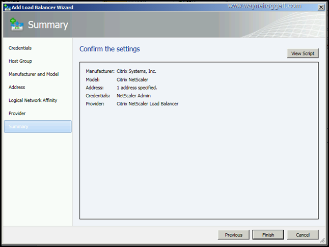The image size is (329, 247).
Task: Jump to the Address wizard step
Action: (x=17, y=87)
